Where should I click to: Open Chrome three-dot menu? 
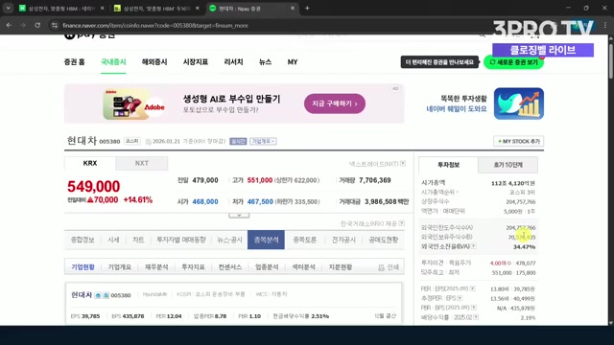(x=605, y=26)
